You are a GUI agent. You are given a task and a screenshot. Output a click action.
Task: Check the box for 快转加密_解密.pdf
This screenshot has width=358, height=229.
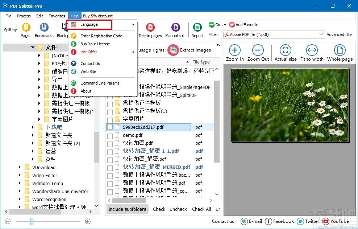click(x=110, y=160)
